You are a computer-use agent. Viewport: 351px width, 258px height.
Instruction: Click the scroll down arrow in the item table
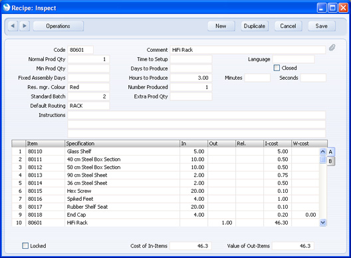(322, 223)
